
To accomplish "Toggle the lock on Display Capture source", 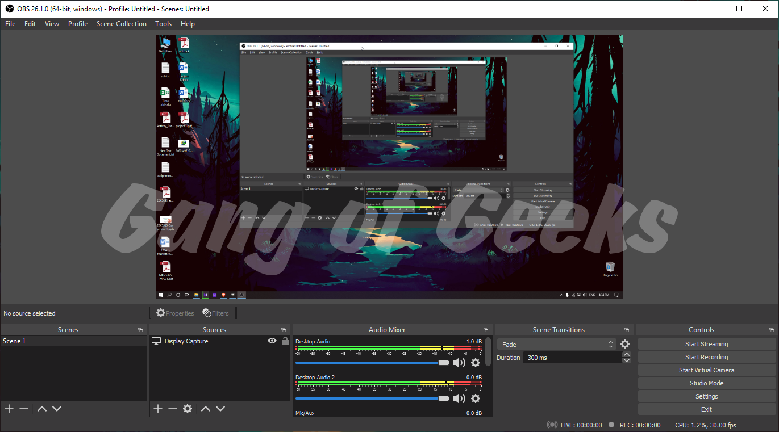I will 285,341.
